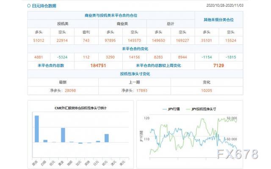Click the 商业类 column group header
Image resolution: width=271 pixels, height=169 pixels.
(x=122, y=24)
